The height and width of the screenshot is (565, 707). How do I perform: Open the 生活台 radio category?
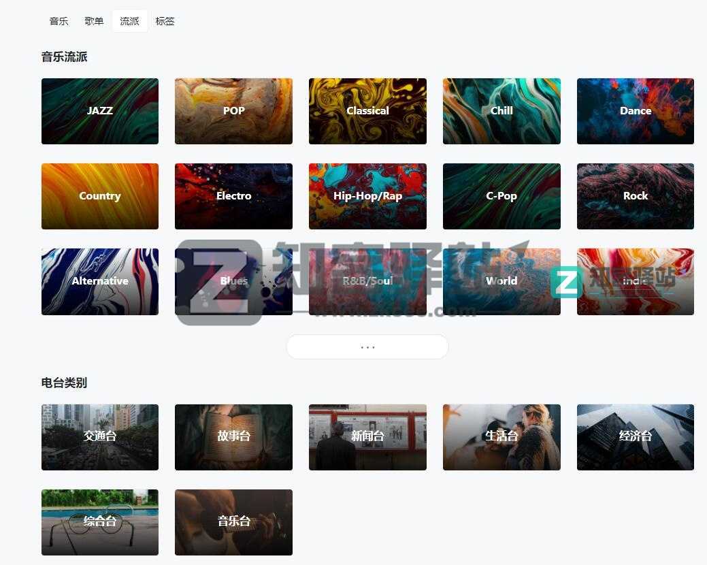[x=502, y=437]
